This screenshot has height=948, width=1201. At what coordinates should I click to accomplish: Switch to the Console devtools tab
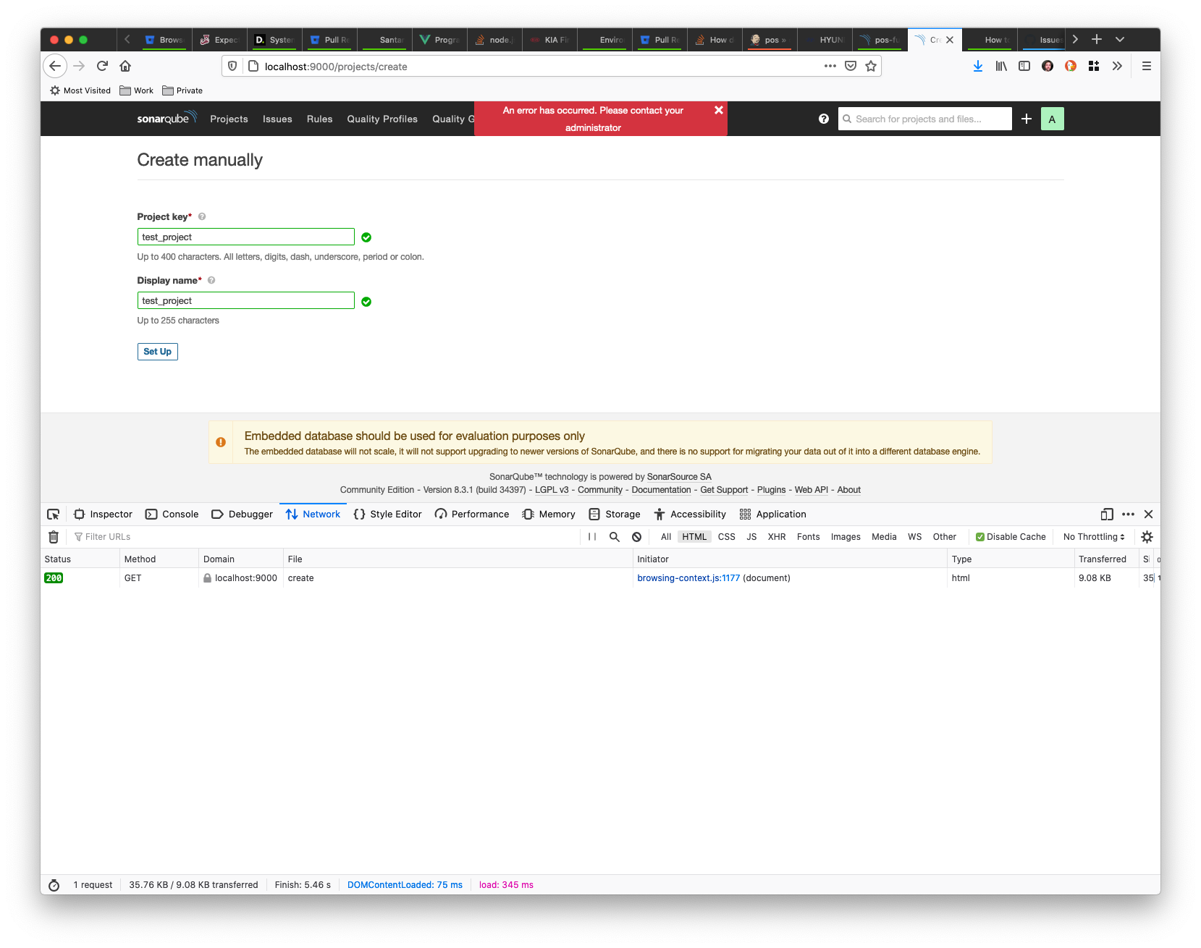[172, 514]
